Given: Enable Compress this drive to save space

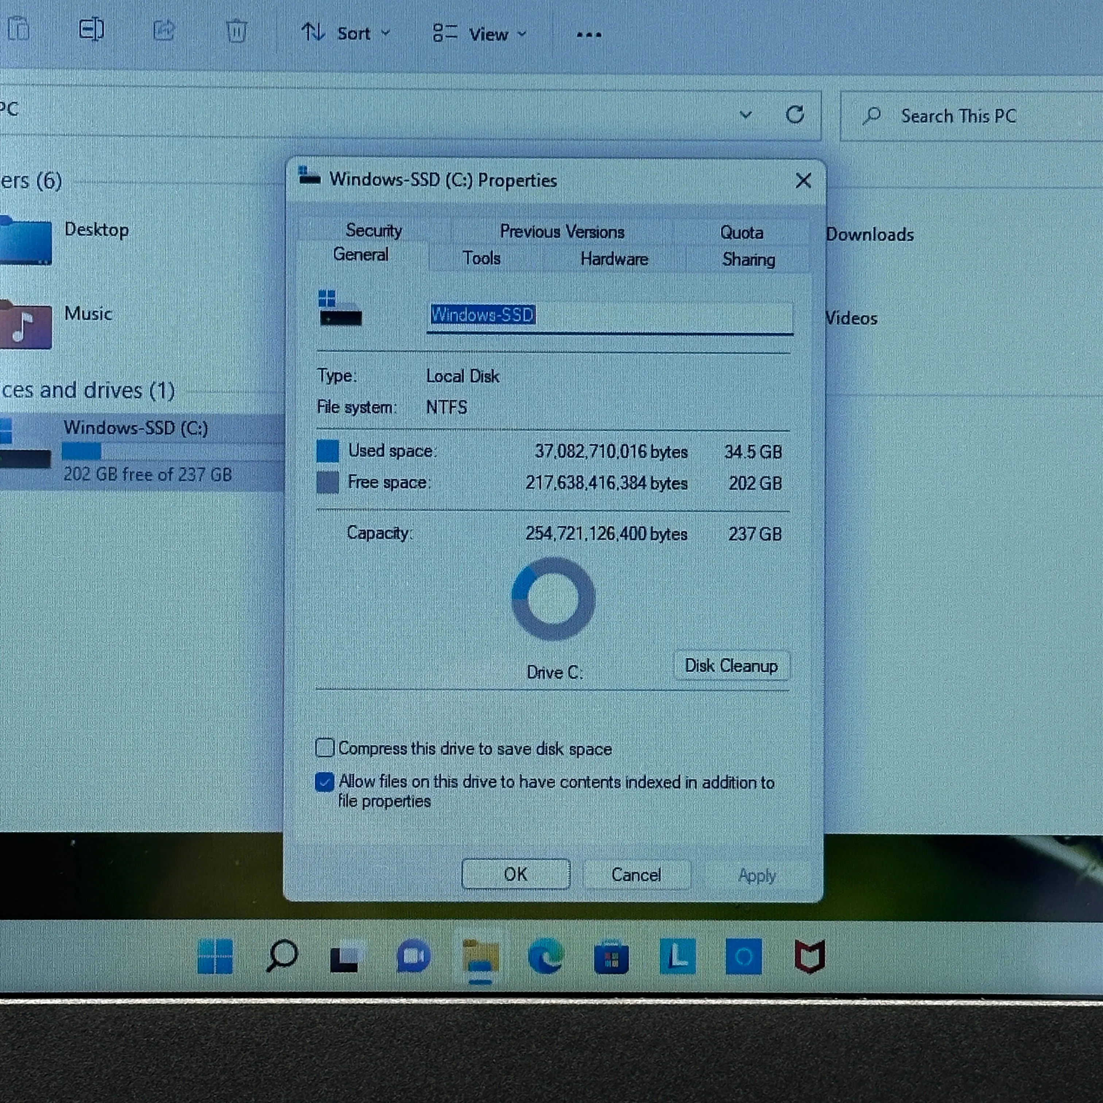Looking at the screenshot, I should pyautogui.click(x=324, y=747).
